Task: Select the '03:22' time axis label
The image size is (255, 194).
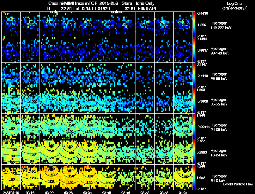Action: pos(49,192)
